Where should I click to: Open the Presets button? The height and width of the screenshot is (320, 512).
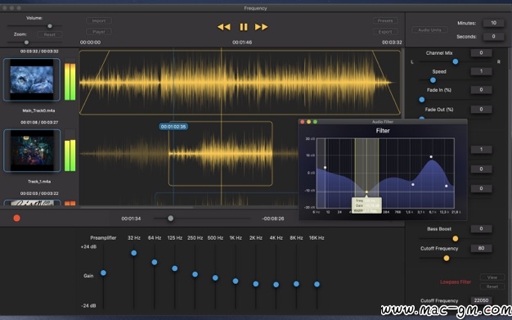coord(385,21)
